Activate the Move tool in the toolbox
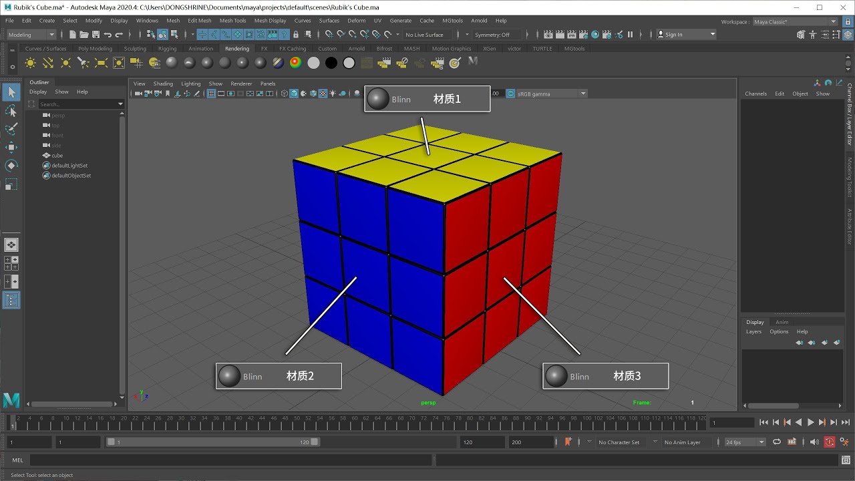The width and height of the screenshot is (855, 481). [11, 147]
